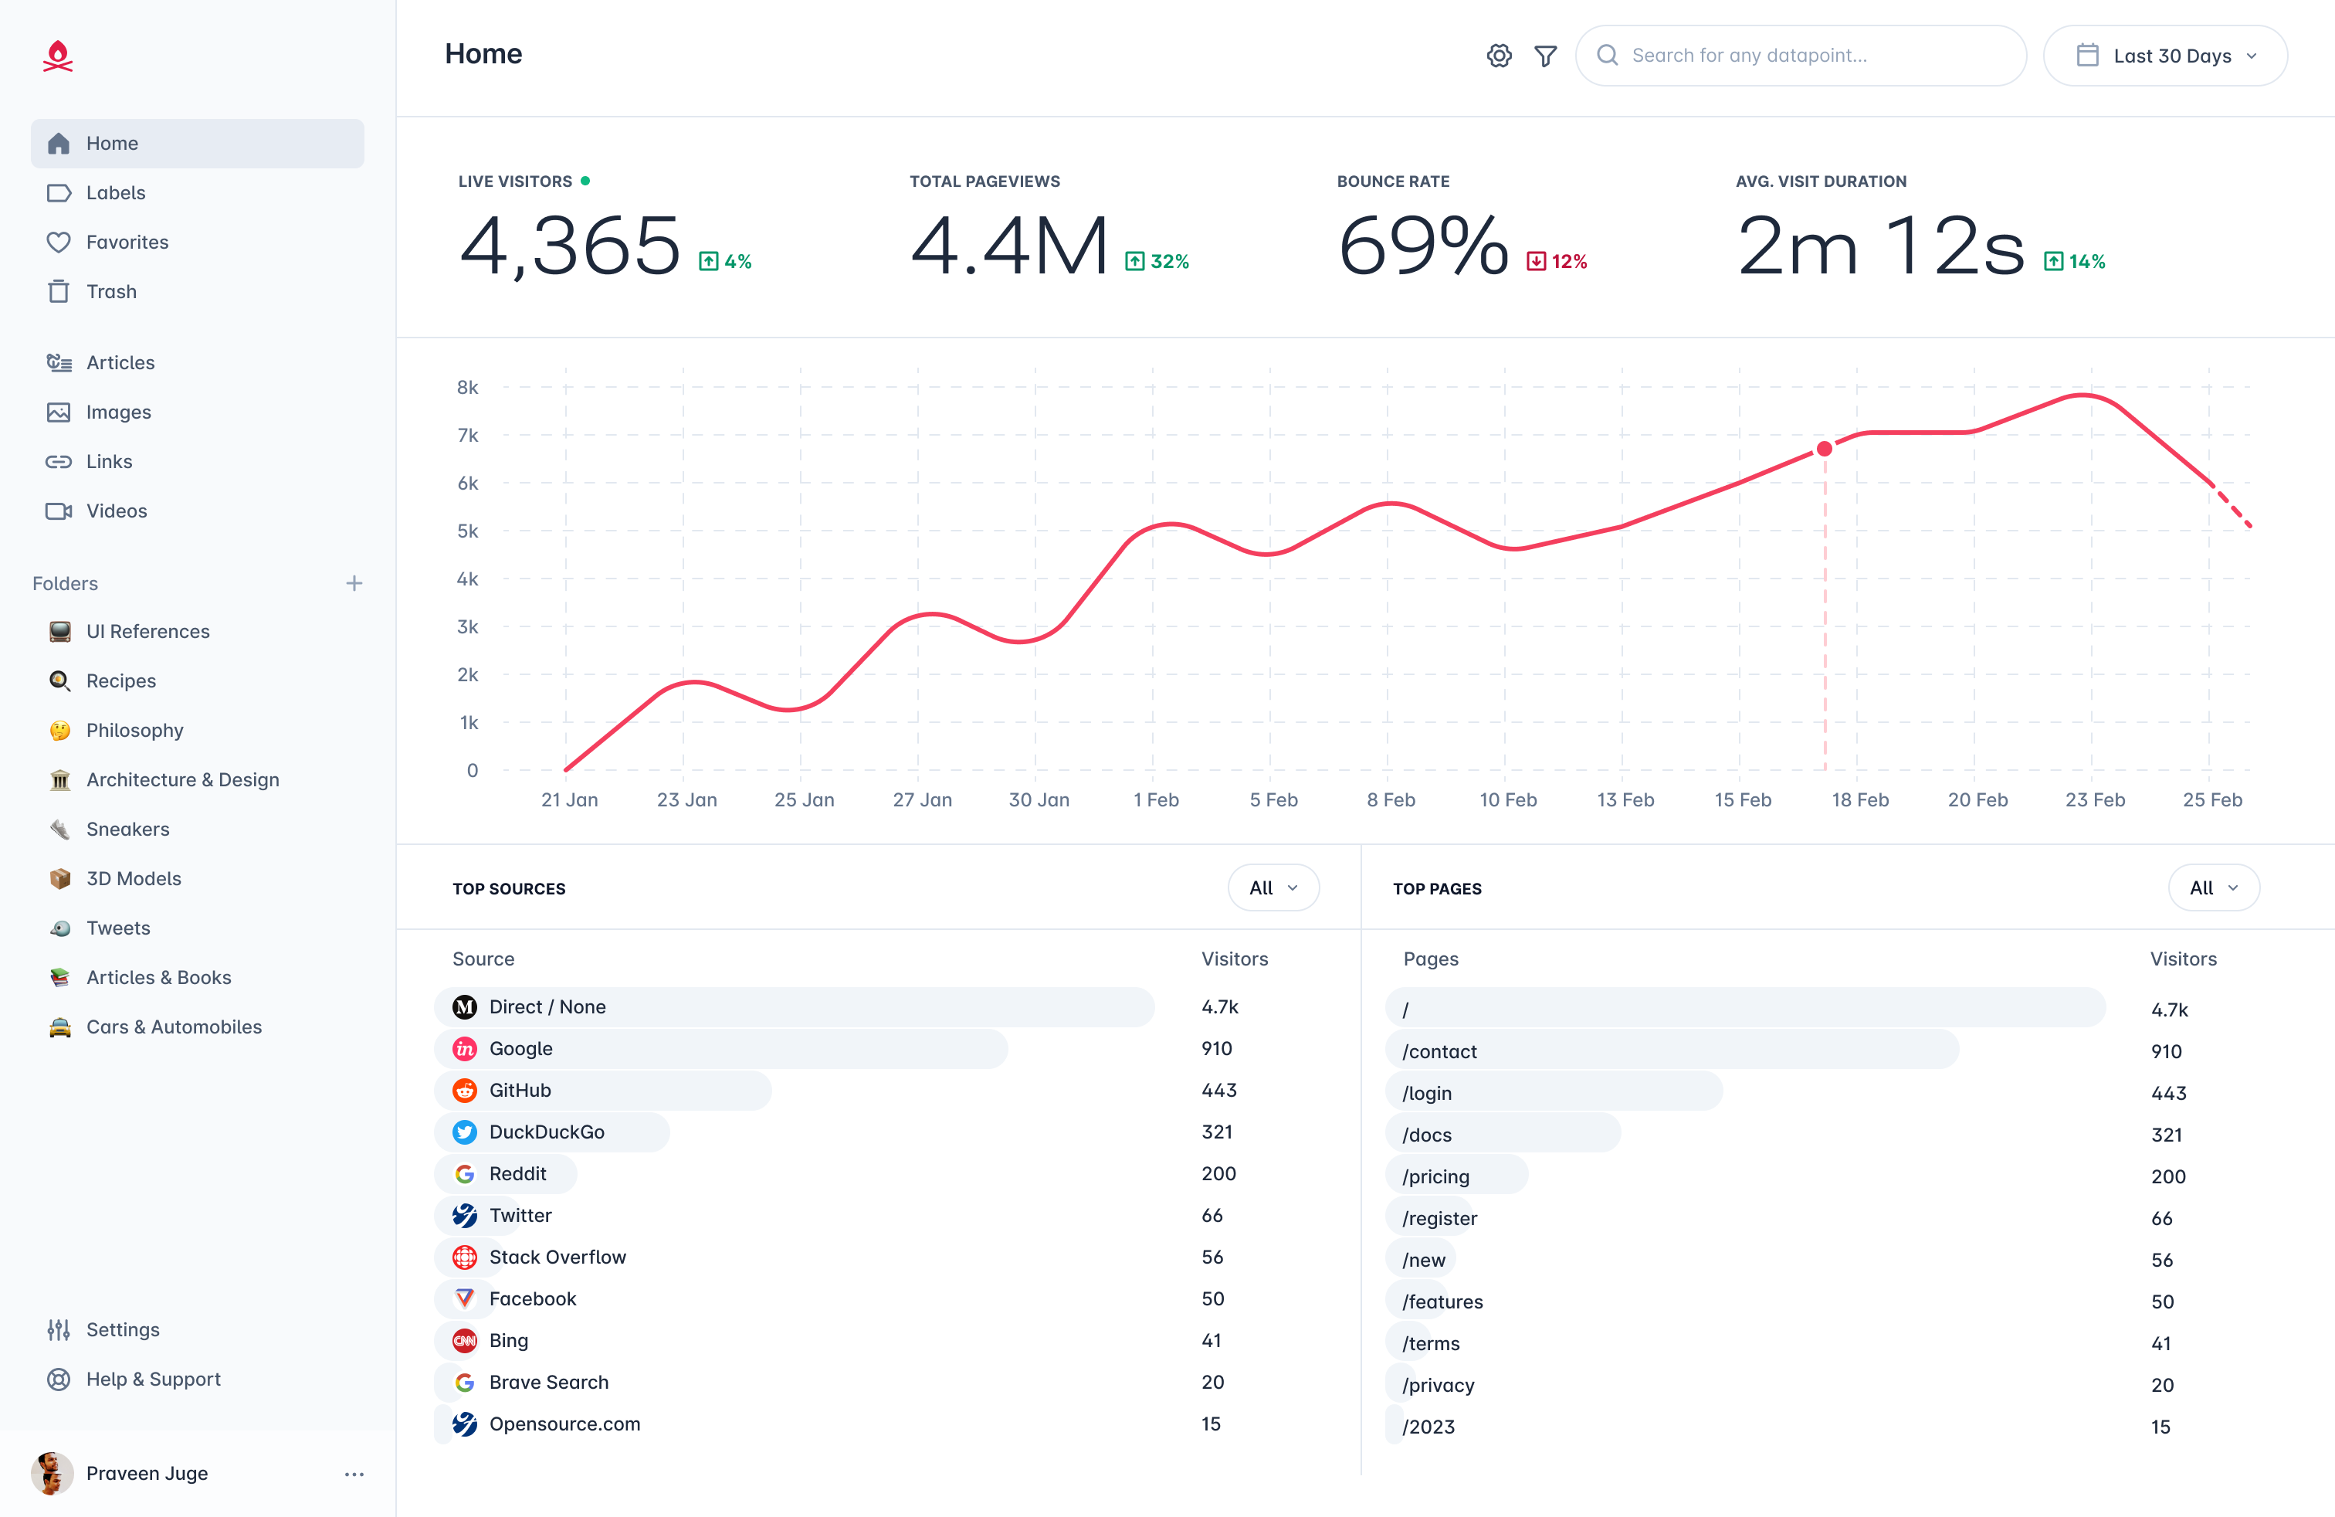This screenshot has height=1517, width=2335.
Task: Open the Top Sources All dropdown
Action: click(x=1273, y=888)
